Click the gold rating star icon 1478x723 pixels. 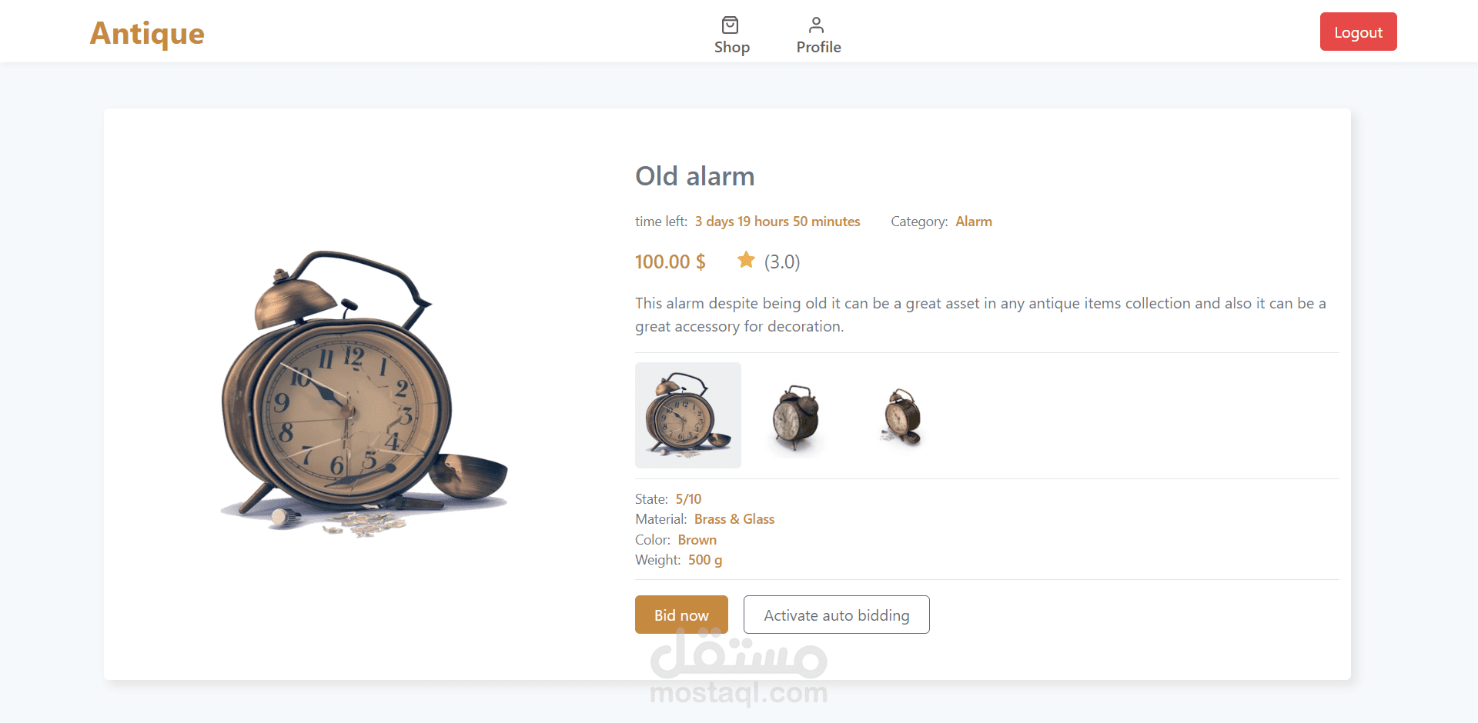pos(746,260)
